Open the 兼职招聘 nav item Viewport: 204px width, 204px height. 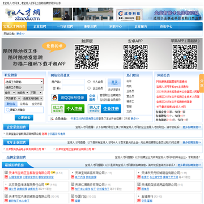pyautogui.click(x=90, y=27)
